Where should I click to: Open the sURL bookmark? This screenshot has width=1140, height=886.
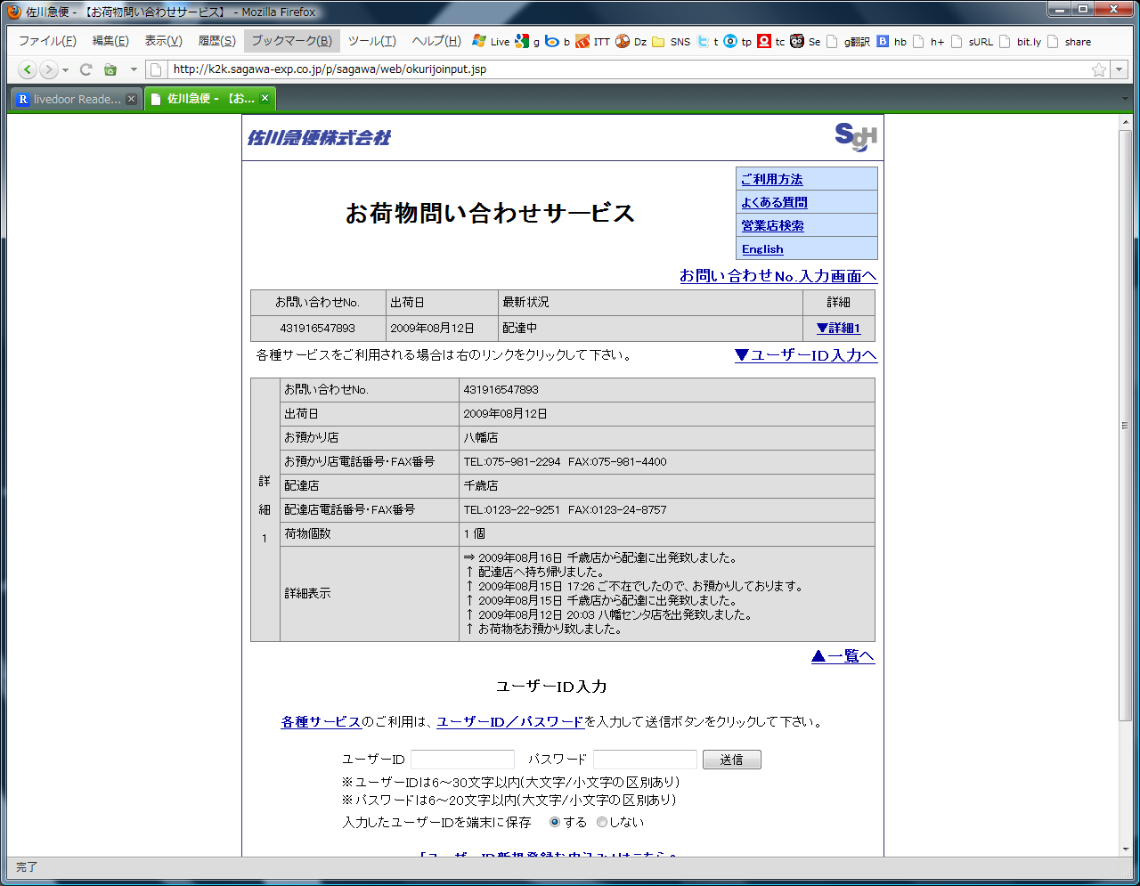972,41
